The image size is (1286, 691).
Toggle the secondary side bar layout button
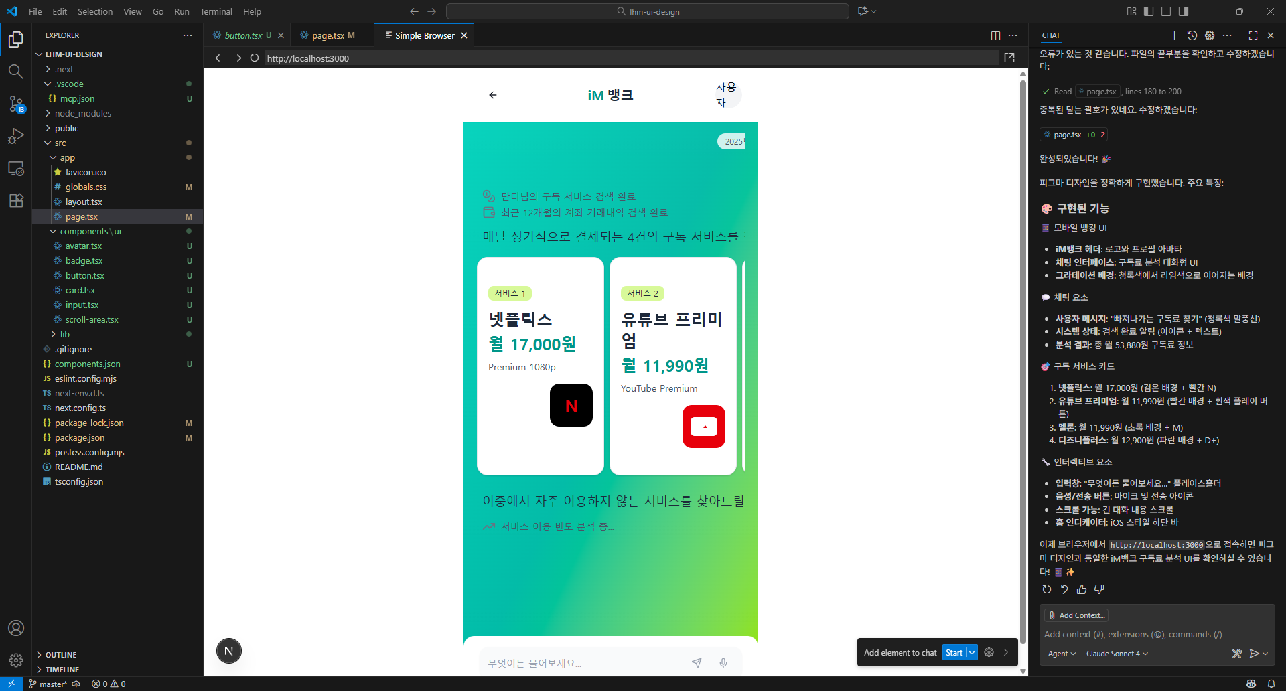[1184, 11]
